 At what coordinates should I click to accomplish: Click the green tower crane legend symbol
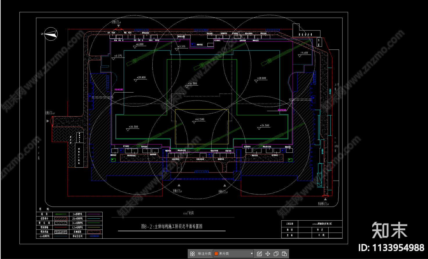click(x=60, y=214)
